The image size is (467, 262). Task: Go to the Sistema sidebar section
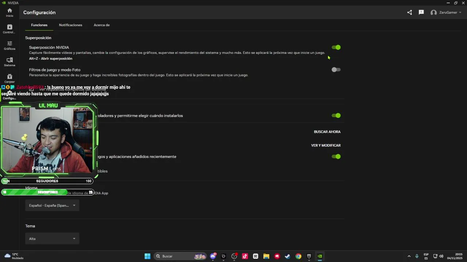click(9, 62)
